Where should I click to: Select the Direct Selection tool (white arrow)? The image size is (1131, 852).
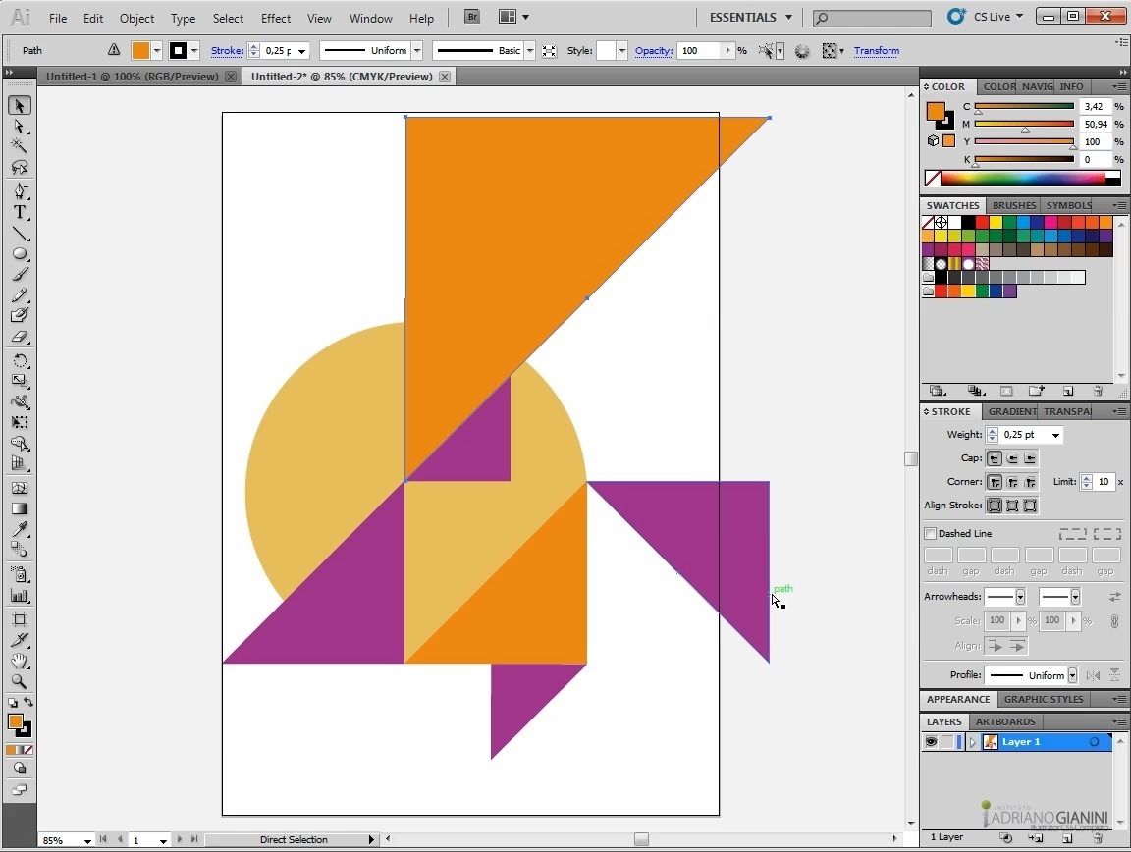point(20,127)
